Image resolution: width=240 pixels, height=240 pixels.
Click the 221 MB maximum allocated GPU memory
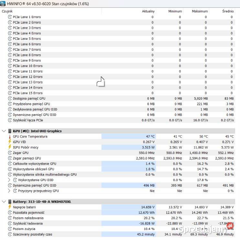pos(202,104)
